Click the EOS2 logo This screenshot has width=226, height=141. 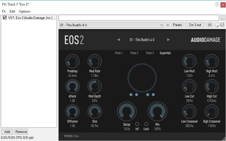74,40
